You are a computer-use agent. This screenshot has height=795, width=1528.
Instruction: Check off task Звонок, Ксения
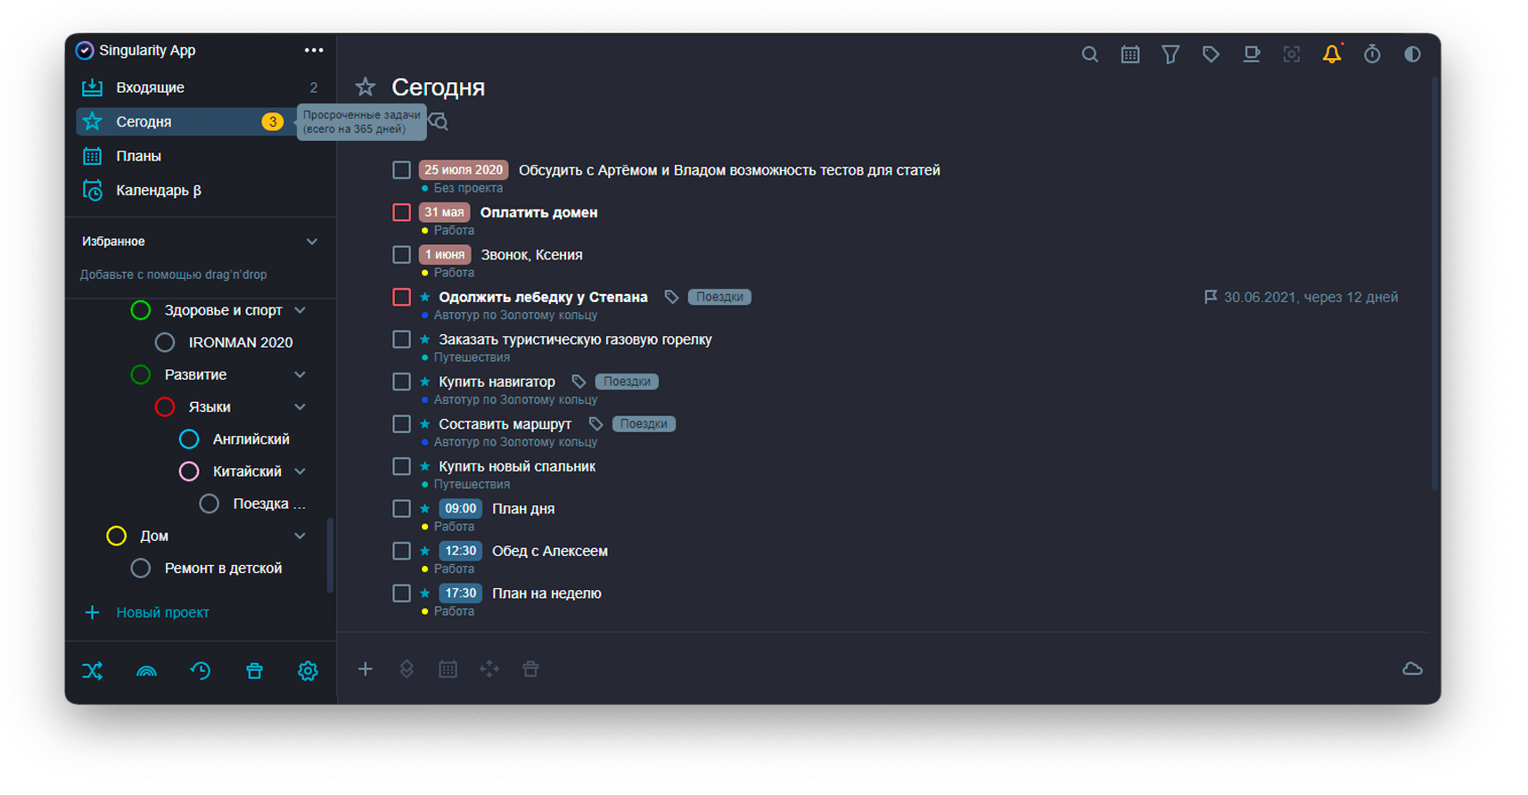pos(402,255)
